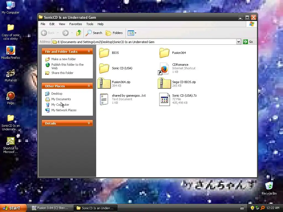Open the Help menu

[x=101, y=24]
